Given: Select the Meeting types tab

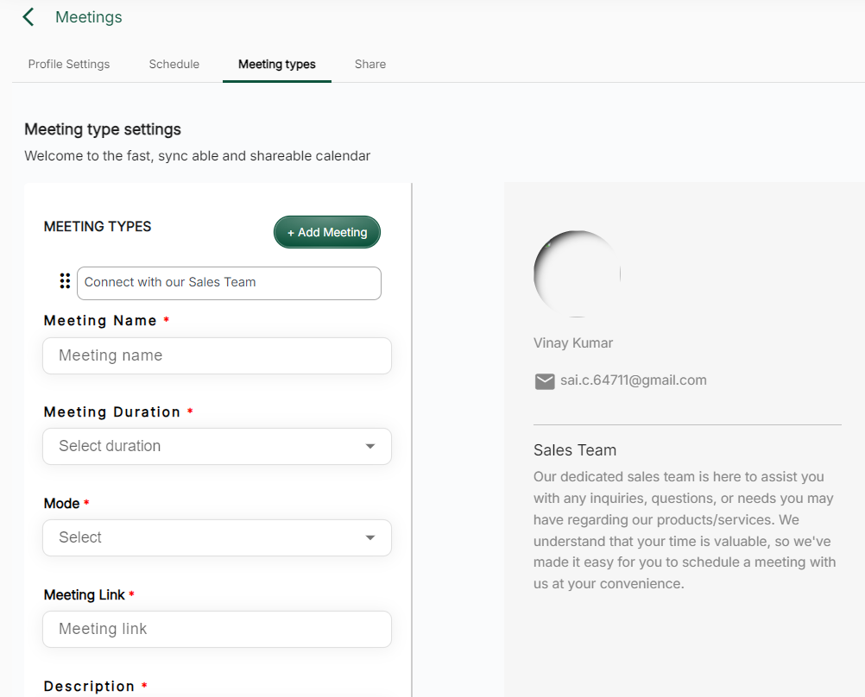Looking at the screenshot, I should [x=276, y=64].
